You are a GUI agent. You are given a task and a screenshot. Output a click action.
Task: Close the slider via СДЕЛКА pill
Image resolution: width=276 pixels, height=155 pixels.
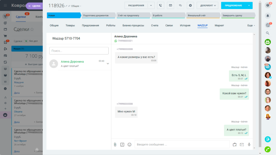point(34,6)
